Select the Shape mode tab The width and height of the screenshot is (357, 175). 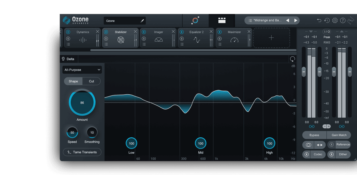click(x=73, y=81)
